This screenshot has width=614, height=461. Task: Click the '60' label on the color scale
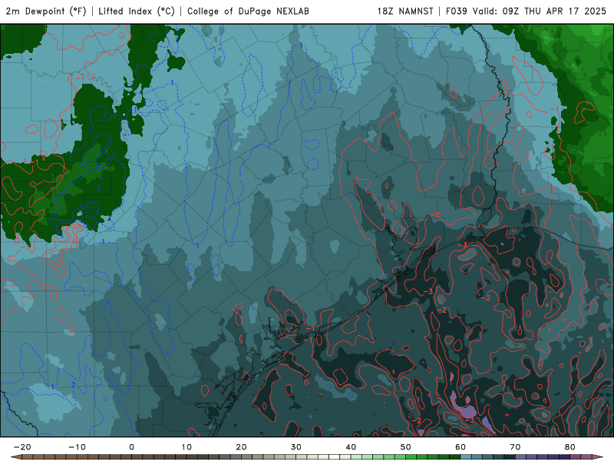460,447
